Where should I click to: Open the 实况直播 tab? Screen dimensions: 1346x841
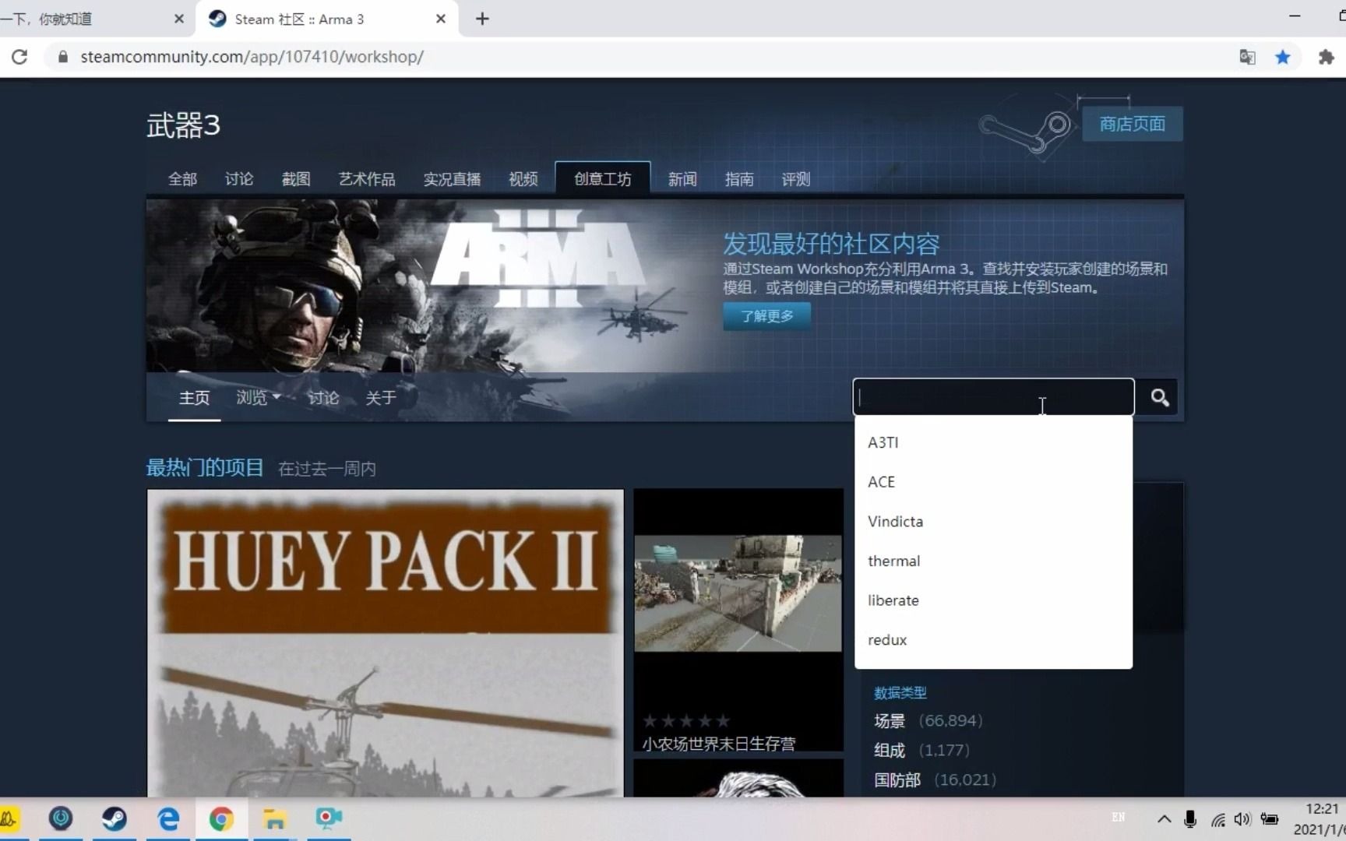pos(452,179)
